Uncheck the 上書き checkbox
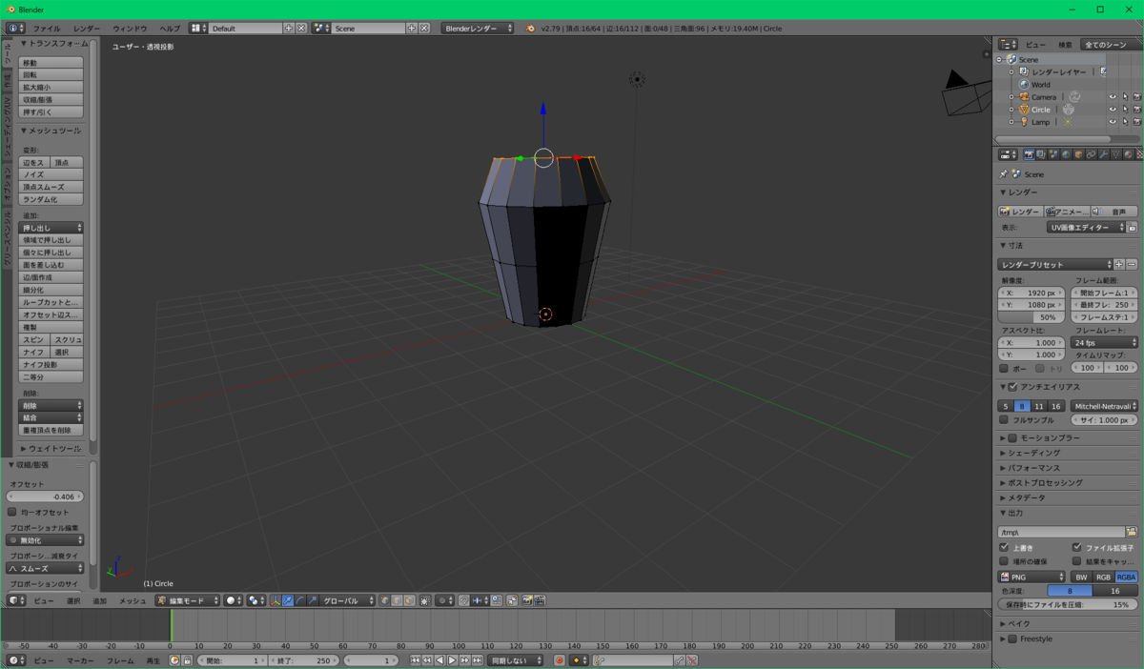The height and width of the screenshot is (669, 1144). click(x=1004, y=548)
